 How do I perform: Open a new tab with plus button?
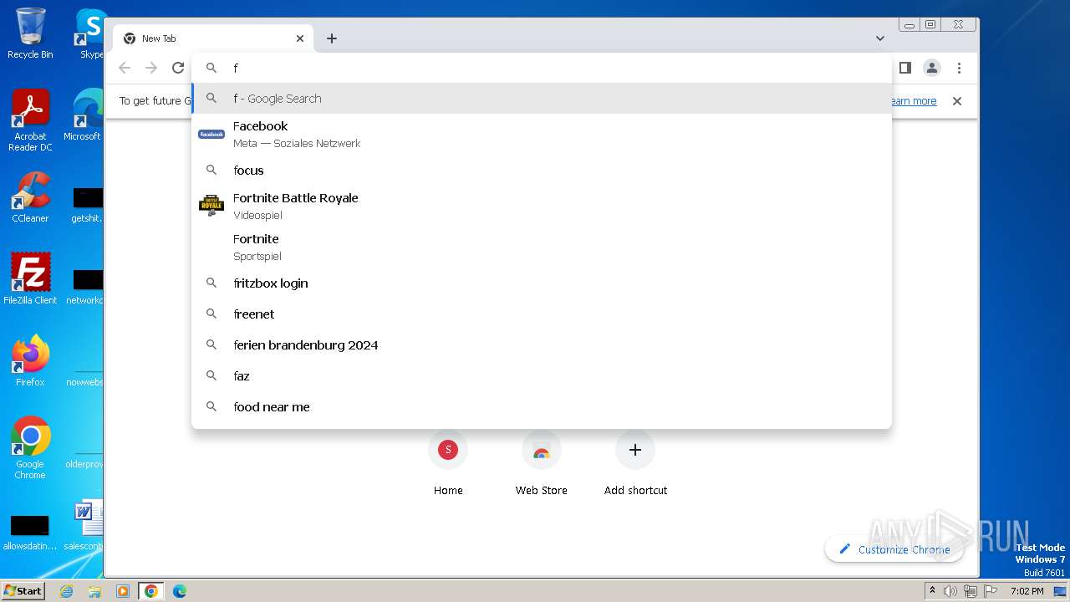332,38
